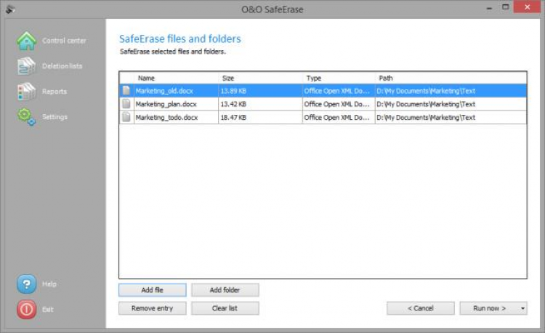Select the Marketing_todo.docx file name

pyautogui.click(x=167, y=118)
